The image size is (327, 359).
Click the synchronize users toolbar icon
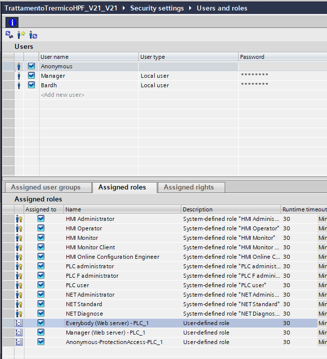9,35
